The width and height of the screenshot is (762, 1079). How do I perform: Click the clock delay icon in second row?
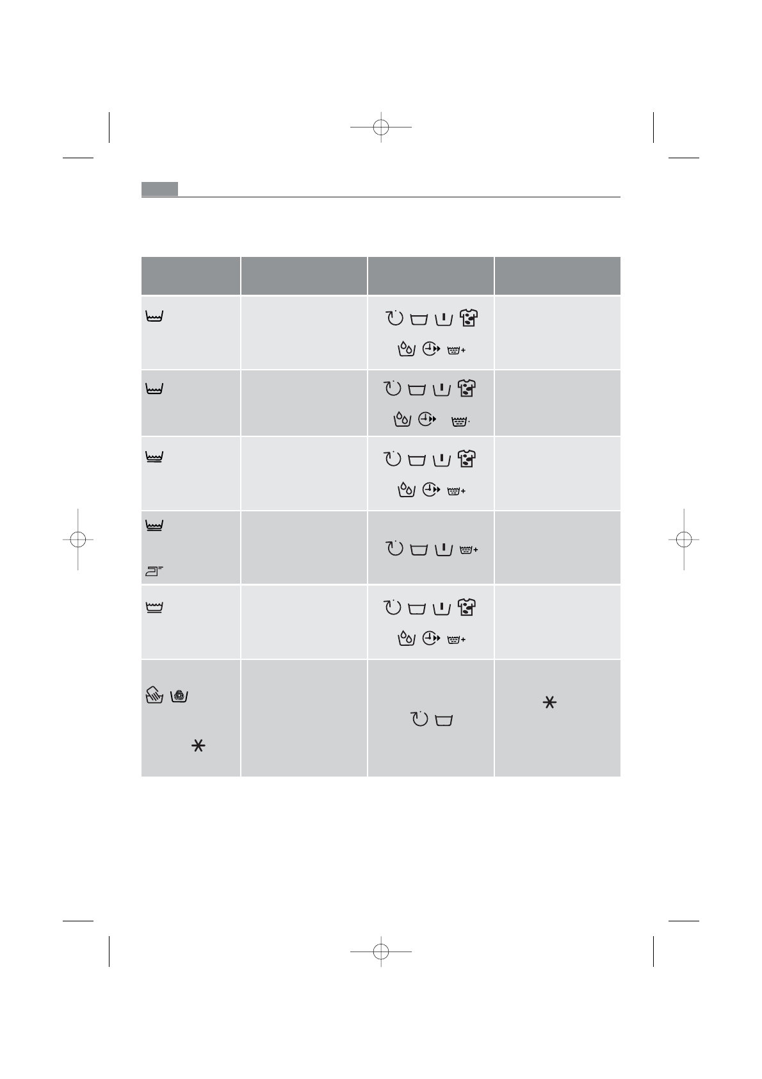click(426, 420)
